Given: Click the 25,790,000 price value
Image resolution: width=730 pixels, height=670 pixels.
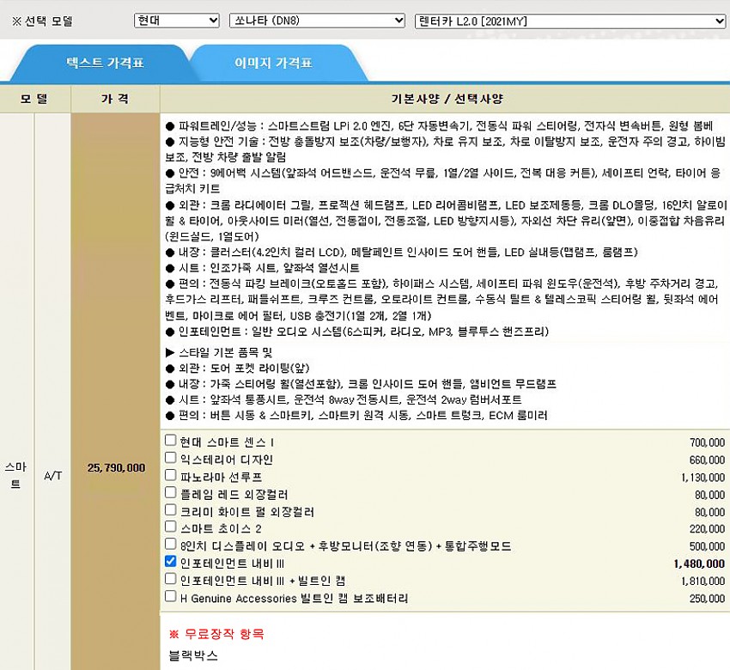Looking at the screenshot, I should (x=116, y=468).
